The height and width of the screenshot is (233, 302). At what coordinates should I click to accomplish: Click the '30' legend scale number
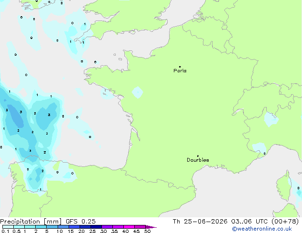[x=103, y=231]
